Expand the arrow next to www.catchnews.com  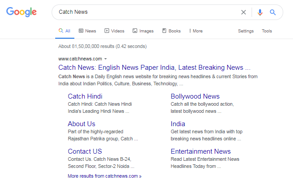click(x=106, y=59)
